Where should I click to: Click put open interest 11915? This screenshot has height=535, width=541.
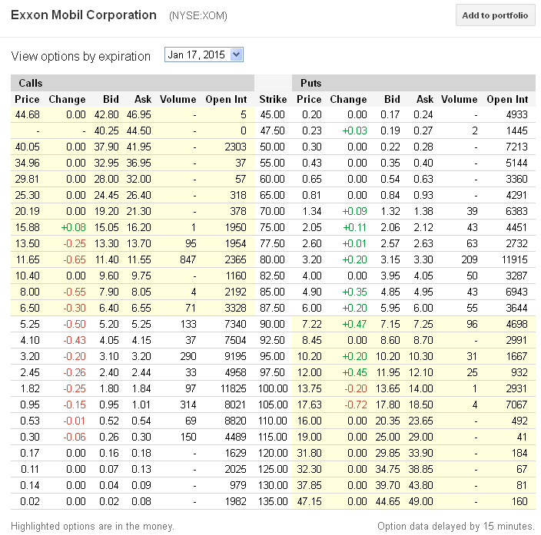(514, 259)
